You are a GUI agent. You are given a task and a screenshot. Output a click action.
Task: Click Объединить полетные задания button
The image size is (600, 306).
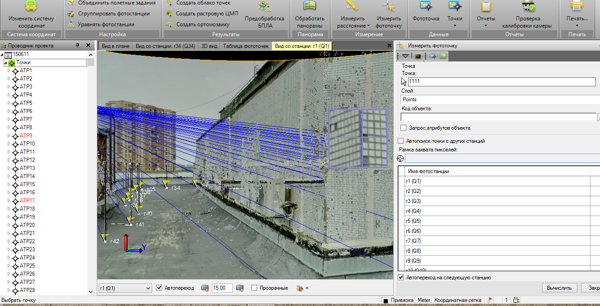click(x=111, y=3)
